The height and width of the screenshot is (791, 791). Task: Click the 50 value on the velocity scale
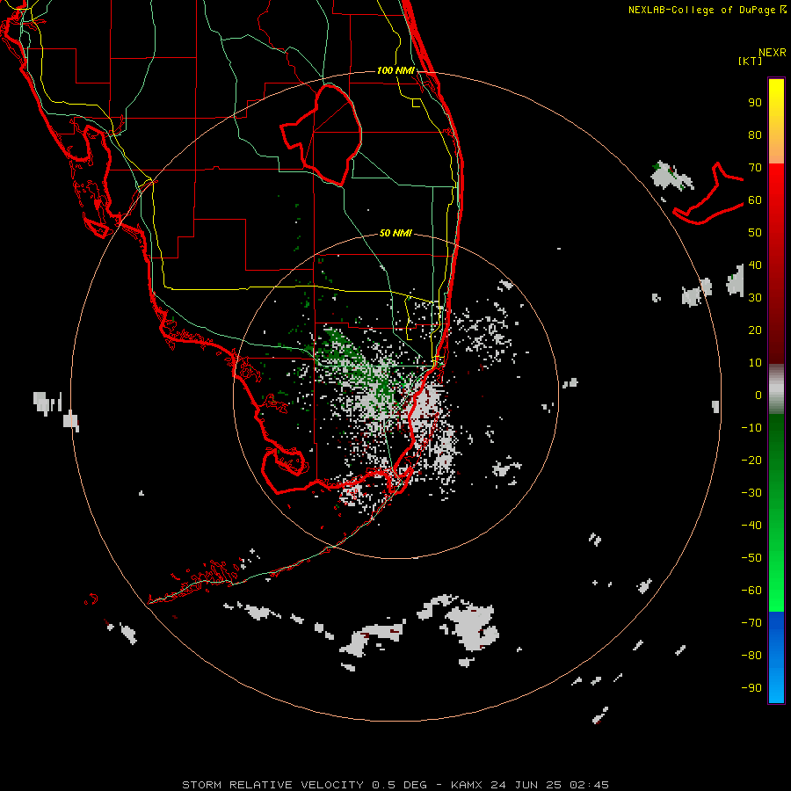[755, 233]
